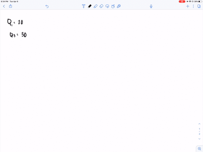The width and height of the screenshot is (203, 152).
Task: Open the three-dot more options menu
Action: (193, 6)
